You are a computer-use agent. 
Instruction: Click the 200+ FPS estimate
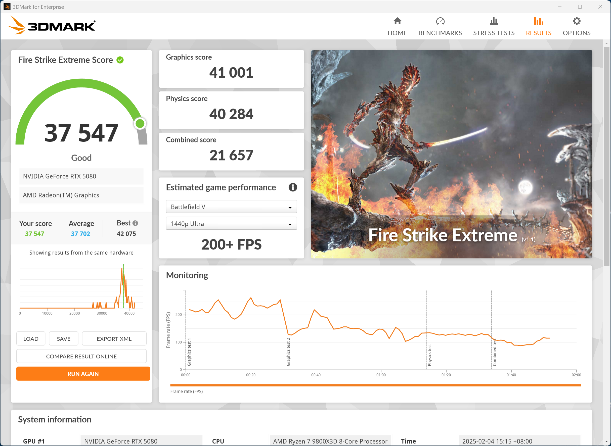point(231,244)
